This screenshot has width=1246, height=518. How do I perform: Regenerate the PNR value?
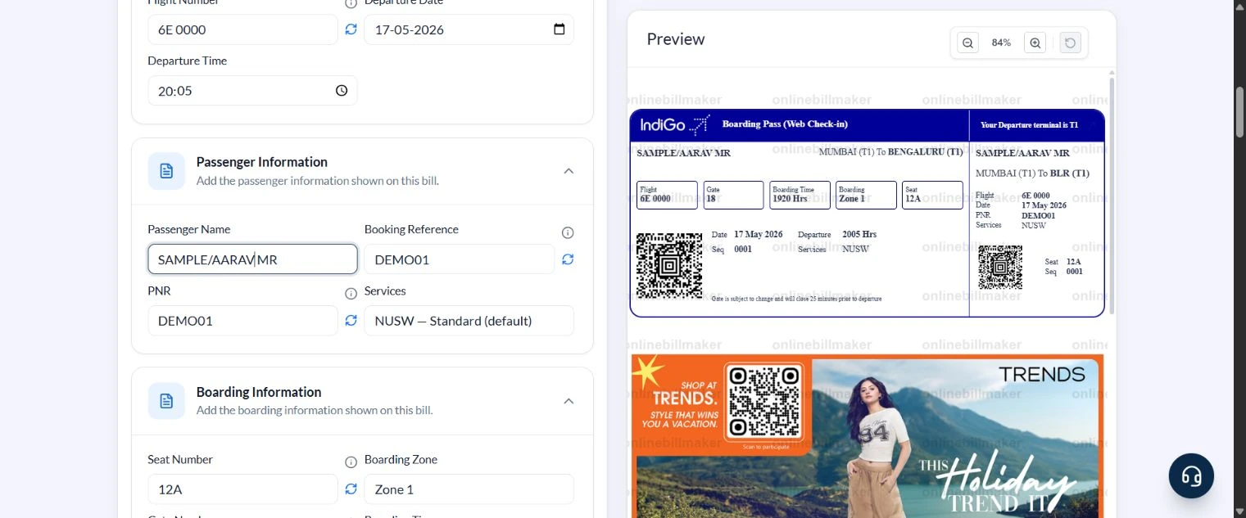pos(351,320)
